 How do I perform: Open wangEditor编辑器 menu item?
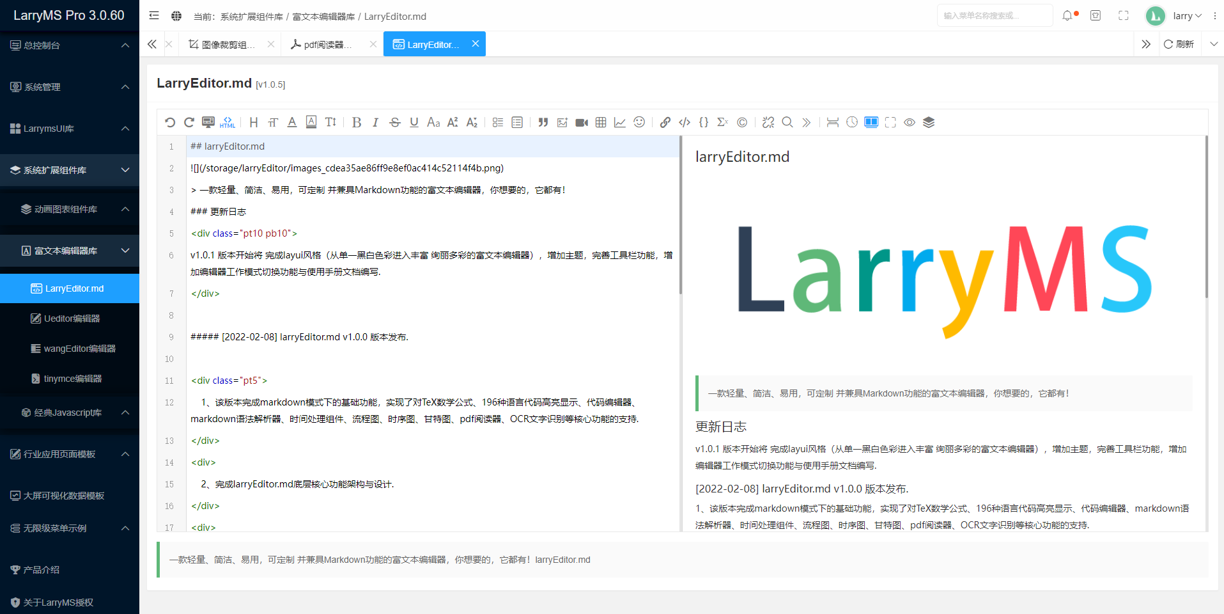(x=70, y=349)
